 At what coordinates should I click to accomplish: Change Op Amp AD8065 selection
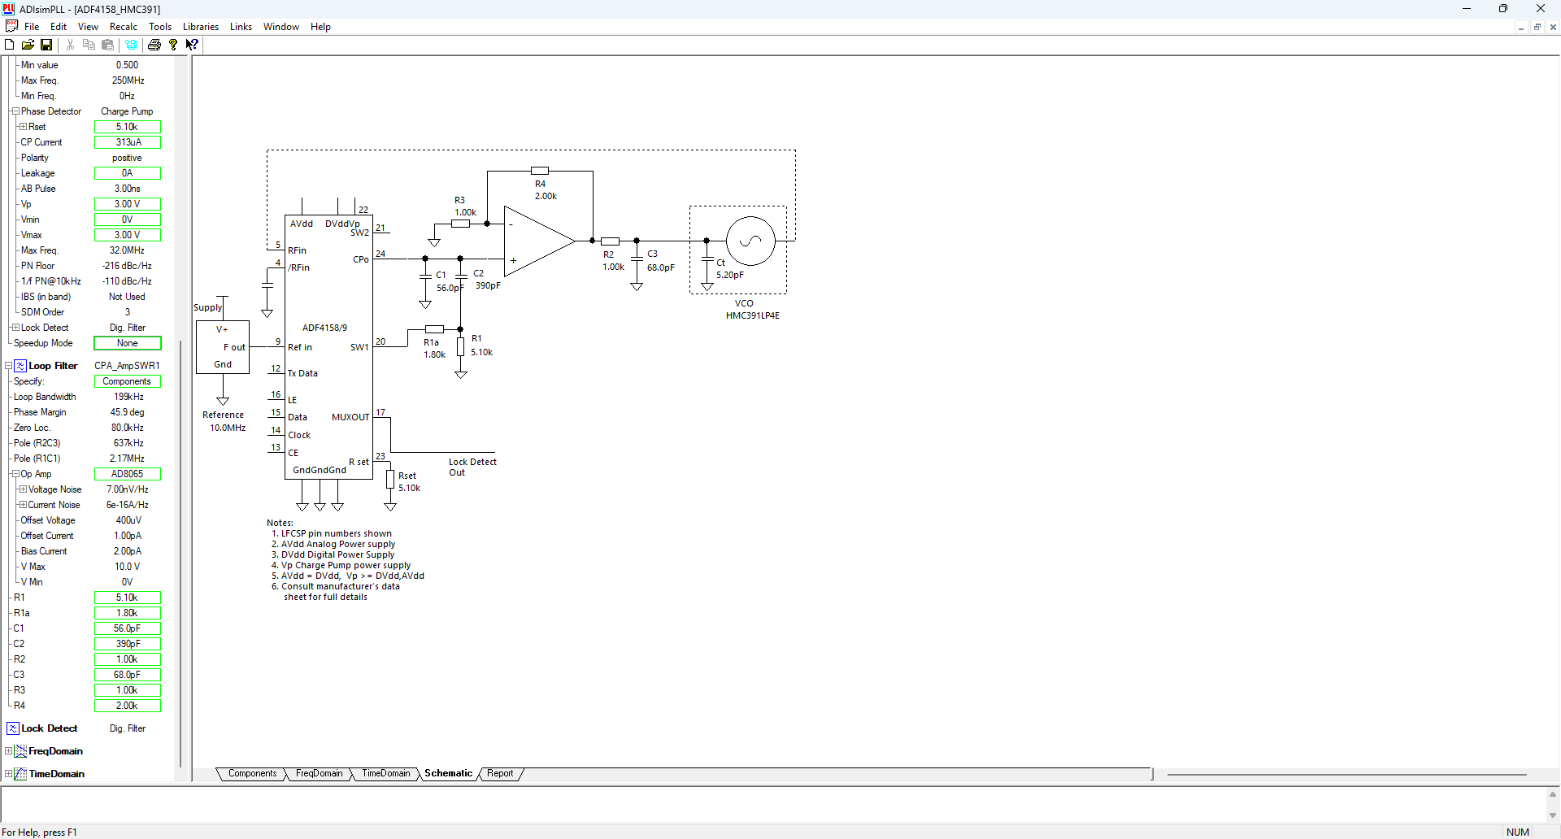pos(128,474)
